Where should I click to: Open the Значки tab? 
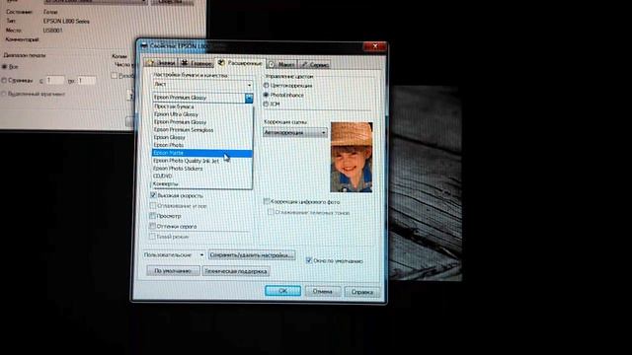(161, 63)
